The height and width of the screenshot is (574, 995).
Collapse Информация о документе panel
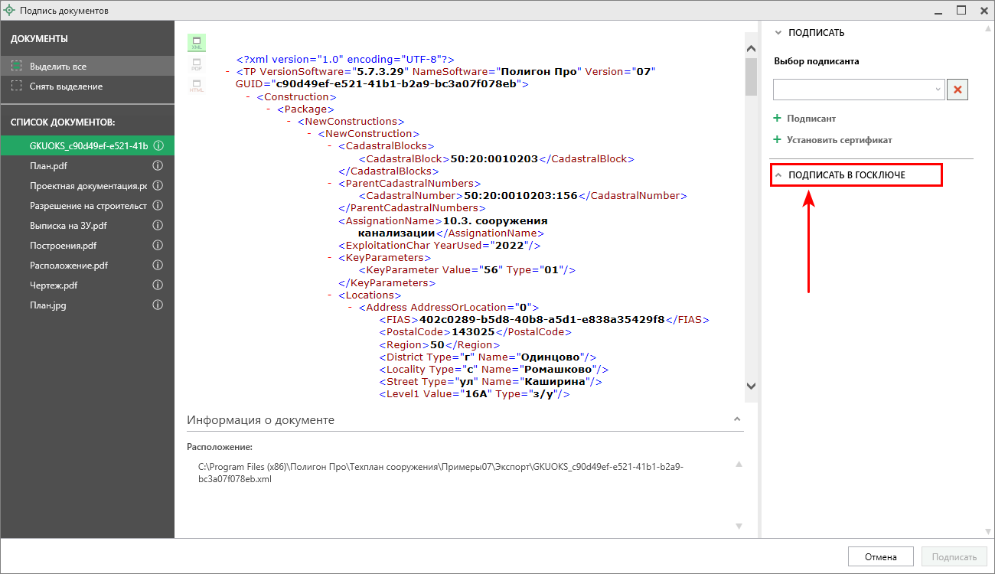pyautogui.click(x=737, y=420)
